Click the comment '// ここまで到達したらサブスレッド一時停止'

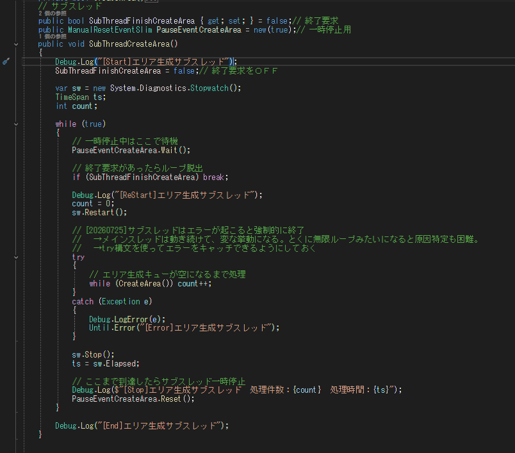coord(159,382)
